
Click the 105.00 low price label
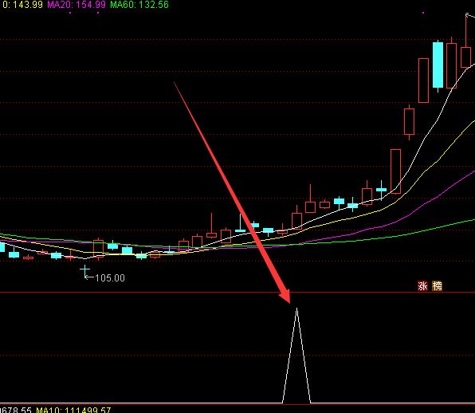click(110, 278)
